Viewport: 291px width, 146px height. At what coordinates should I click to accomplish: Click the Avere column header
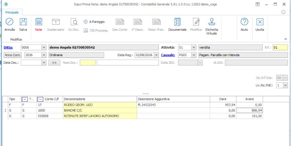pos(249,99)
